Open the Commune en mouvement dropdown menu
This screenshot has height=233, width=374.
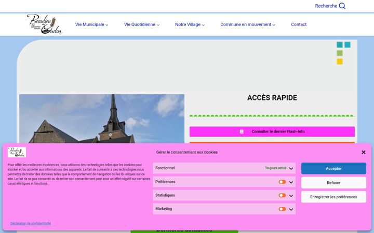(x=248, y=24)
